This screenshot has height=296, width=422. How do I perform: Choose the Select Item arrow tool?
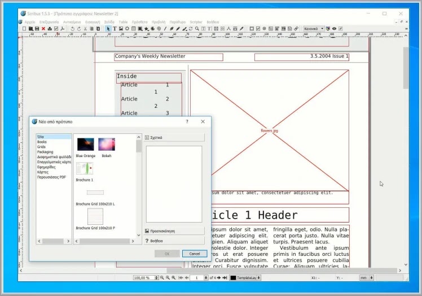pyautogui.click(x=108, y=29)
